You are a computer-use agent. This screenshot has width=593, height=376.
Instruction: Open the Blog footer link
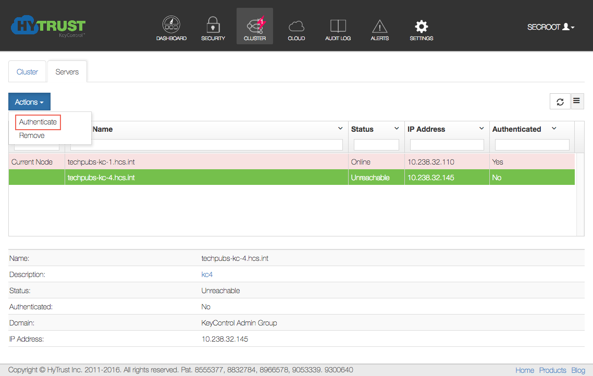pyautogui.click(x=578, y=370)
